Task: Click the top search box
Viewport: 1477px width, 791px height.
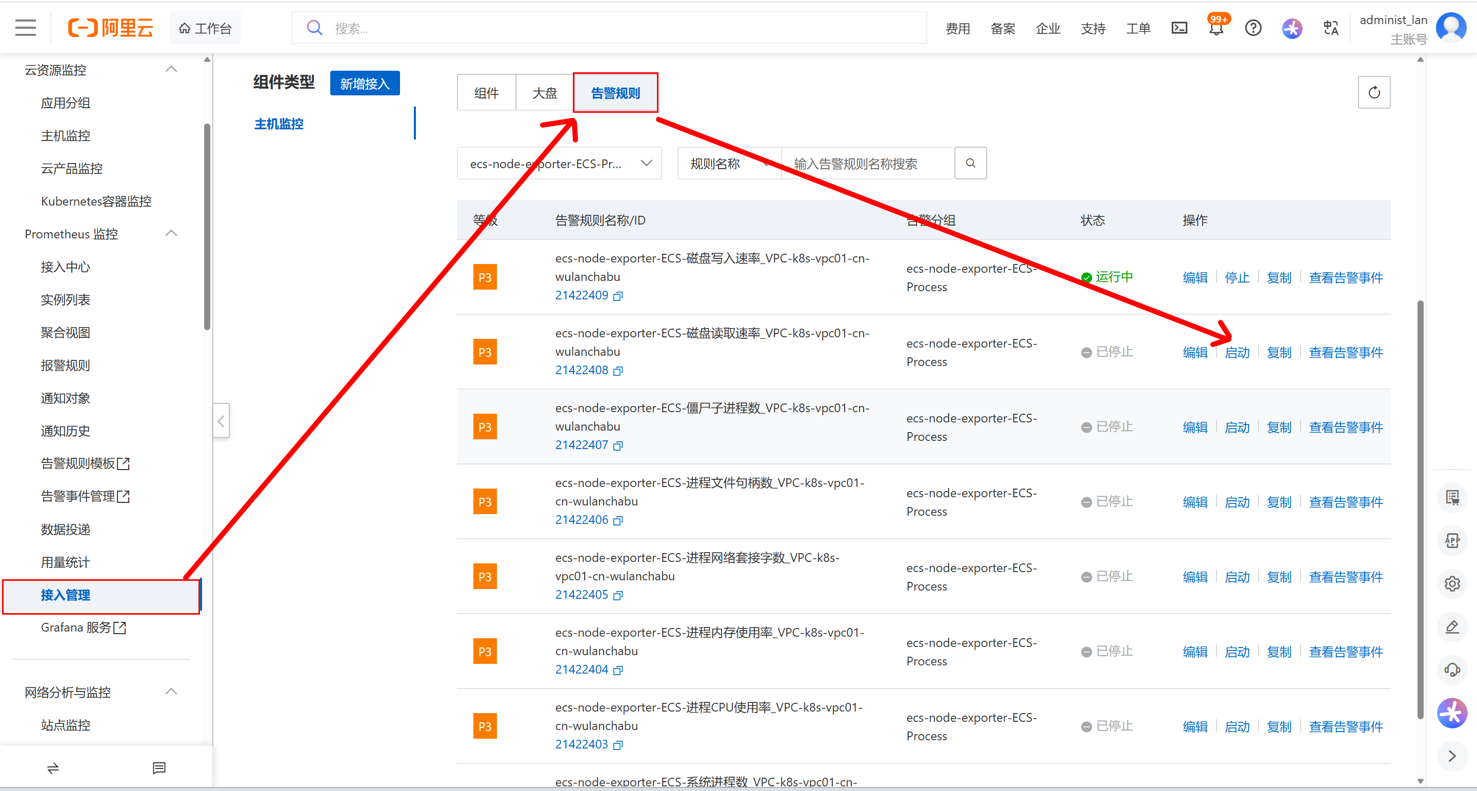Action: [x=609, y=28]
